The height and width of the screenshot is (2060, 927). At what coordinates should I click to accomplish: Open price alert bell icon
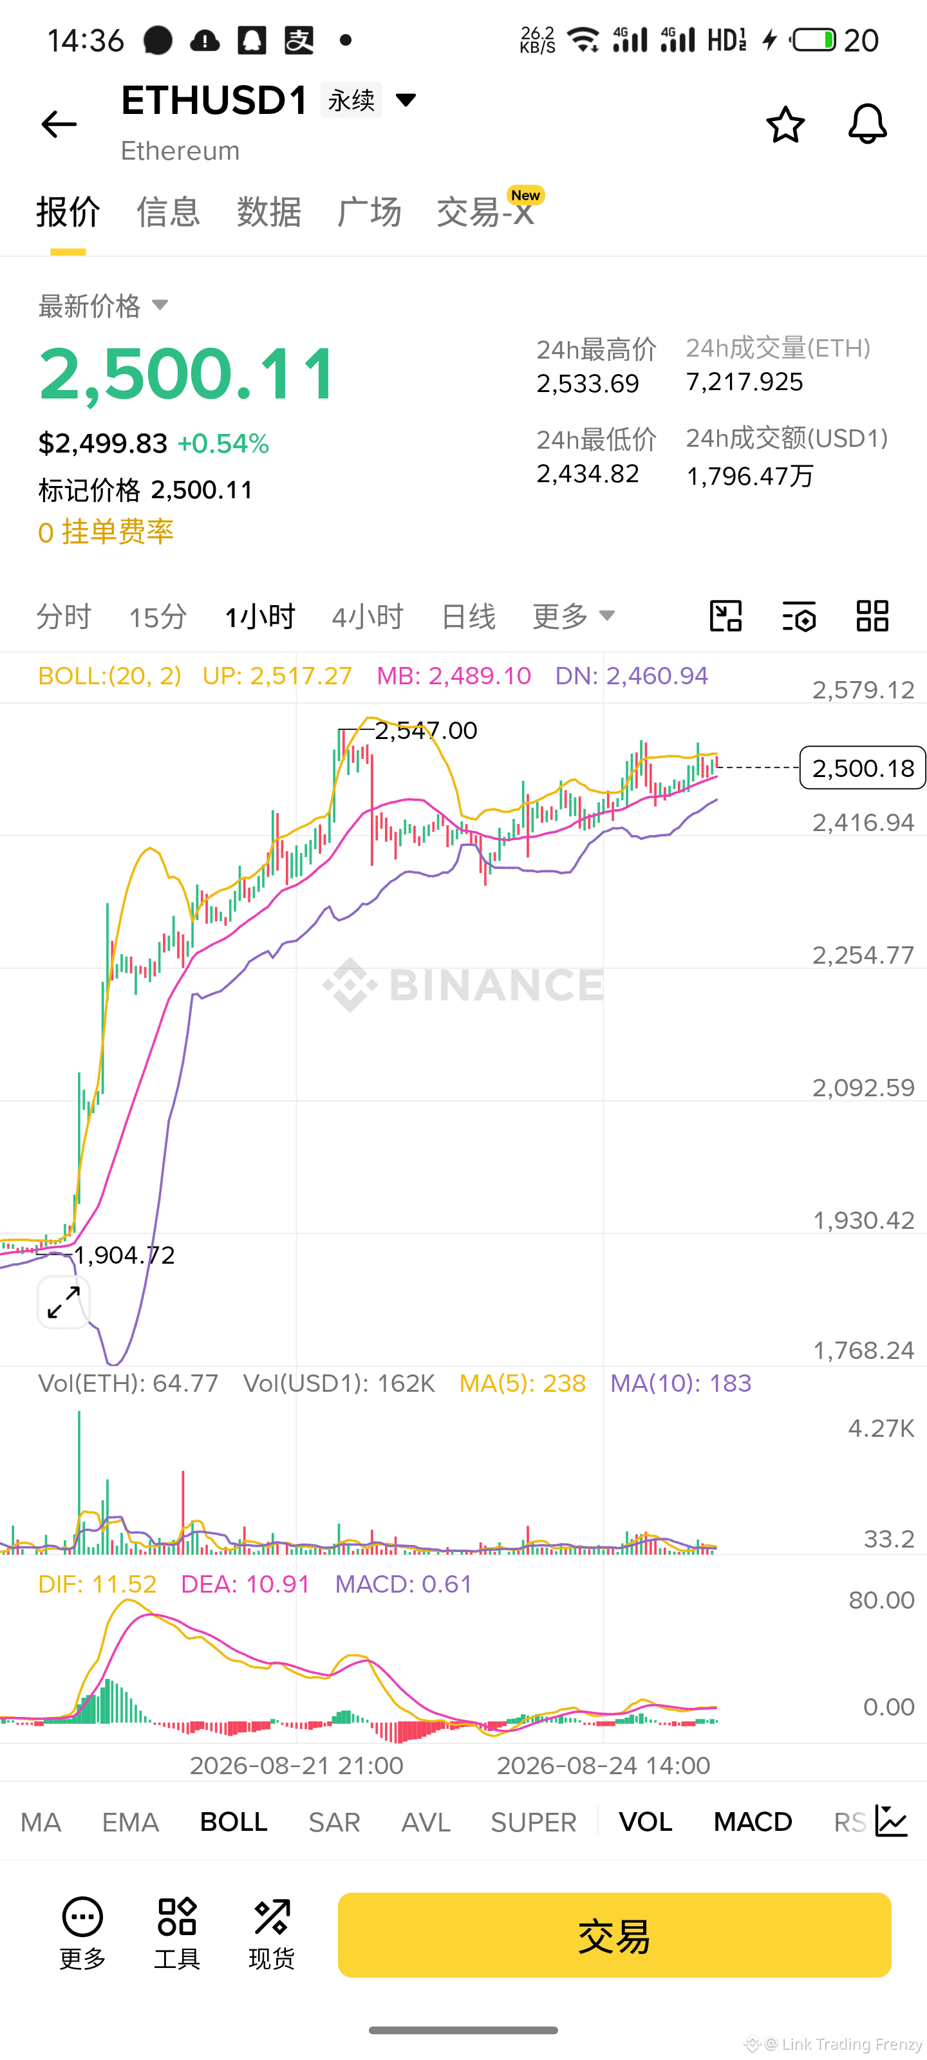click(x=867, y=124)
